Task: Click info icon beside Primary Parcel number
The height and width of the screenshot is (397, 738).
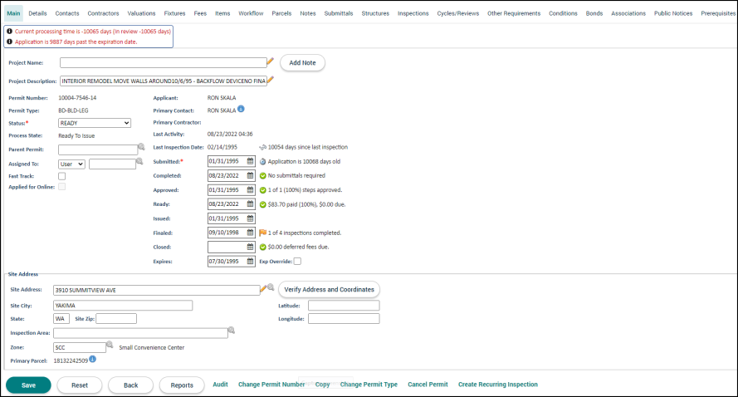Action: click(x=93, y=360)
